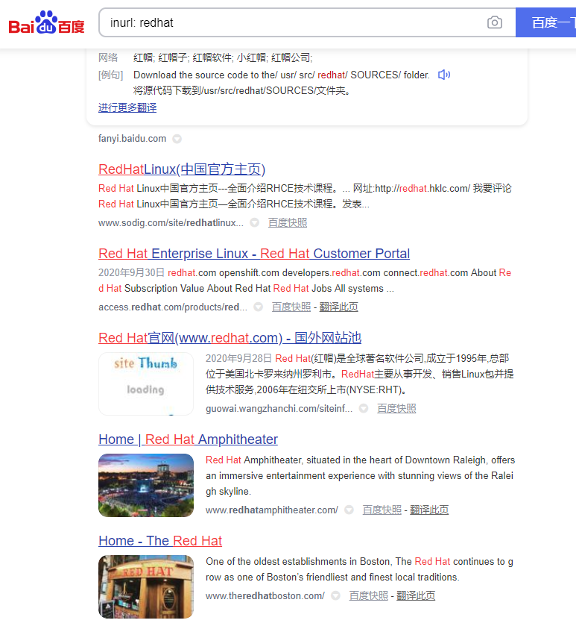
Task: Click the site Thumb loading thumbnail
Action: [146, 384]
